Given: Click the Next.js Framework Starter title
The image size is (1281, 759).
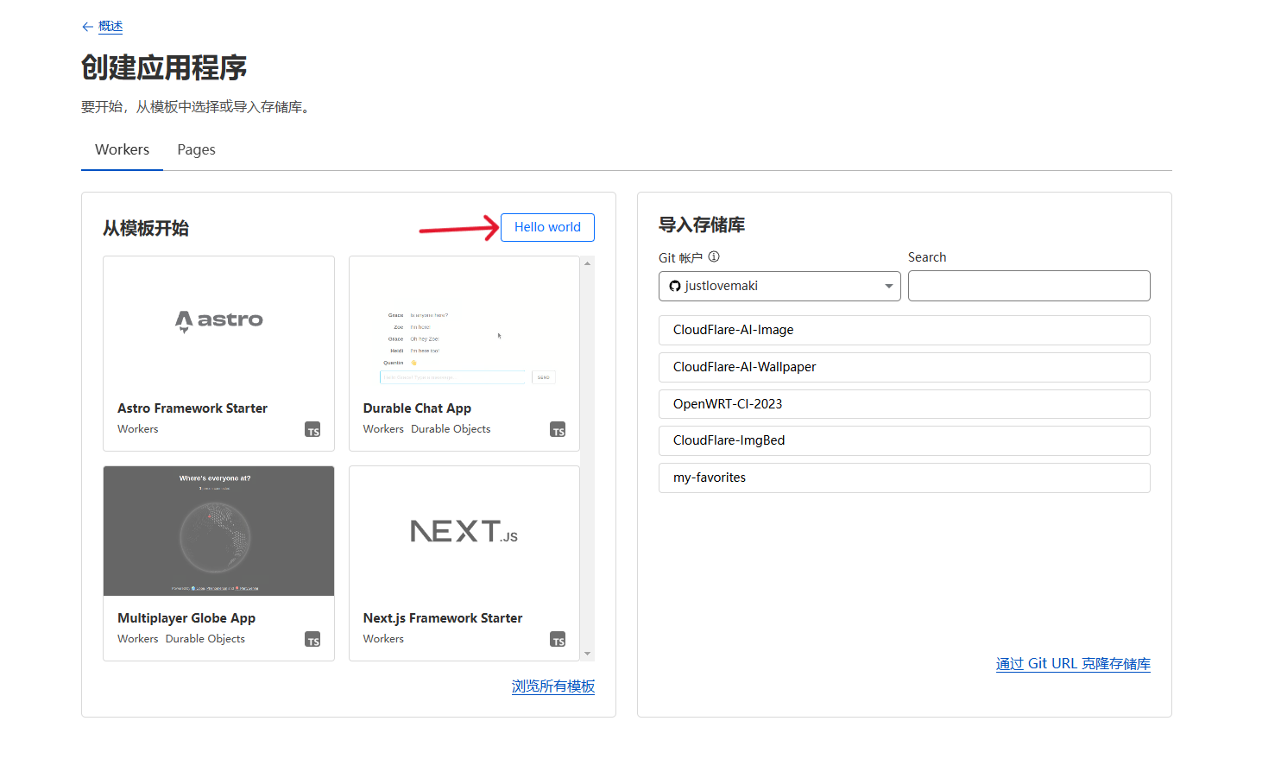Looking at the screenshot, I should (x=443, y=618).
